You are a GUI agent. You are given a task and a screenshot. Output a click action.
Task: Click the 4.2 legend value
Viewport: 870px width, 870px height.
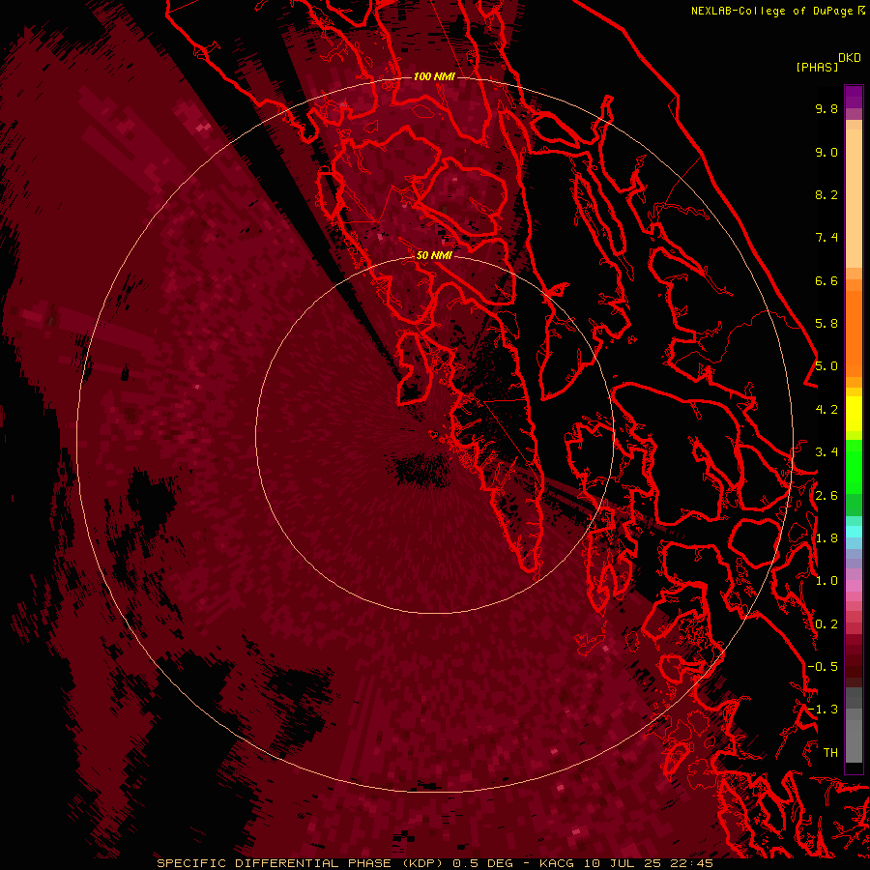(826, 410)
